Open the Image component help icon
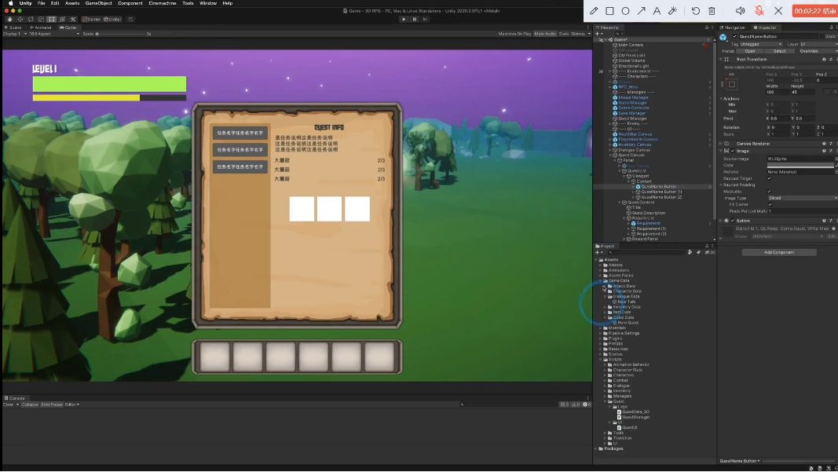The width and height of the screenshot is (838, 472). (824, 151)
